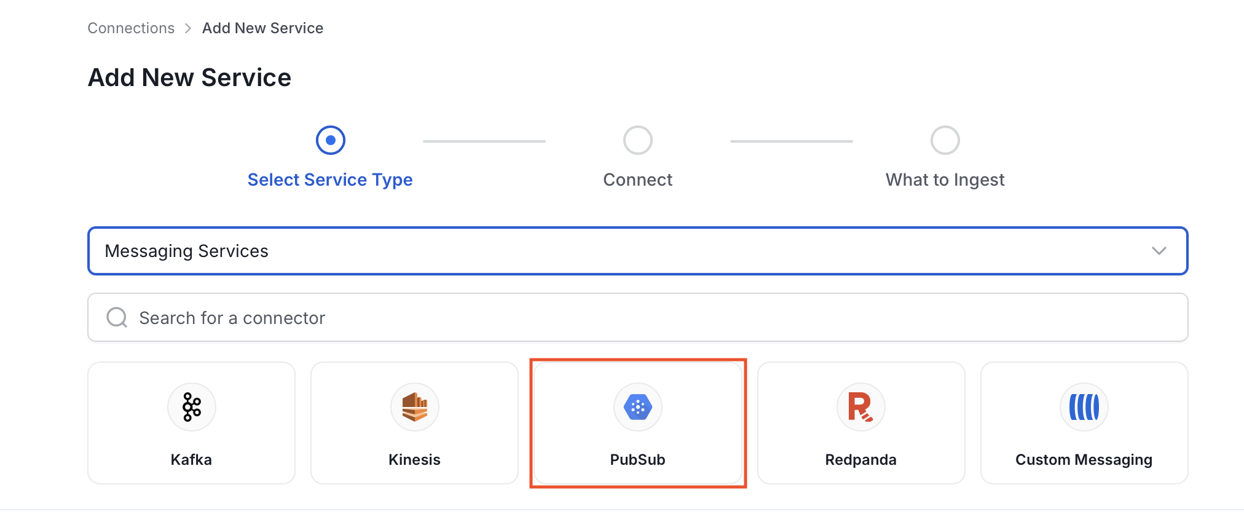Click the Custom Messaging icon

point(1084,407)
